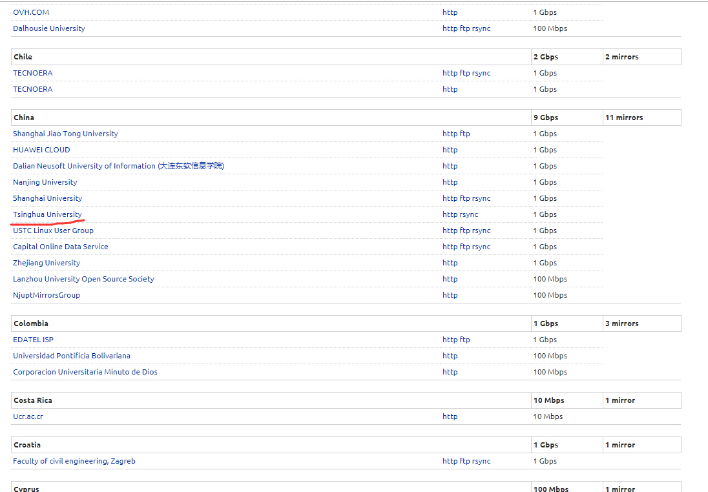Screen dimensions: 708x492
Task: Open the NjuptMirrorsGroup link
Action: (47, 295)
